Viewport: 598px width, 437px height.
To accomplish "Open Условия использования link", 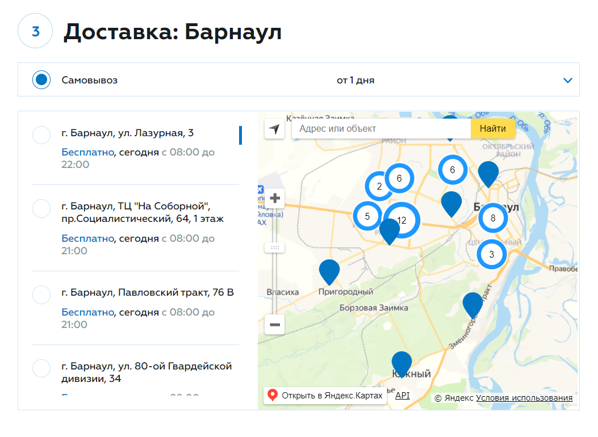I will point(524,398).
